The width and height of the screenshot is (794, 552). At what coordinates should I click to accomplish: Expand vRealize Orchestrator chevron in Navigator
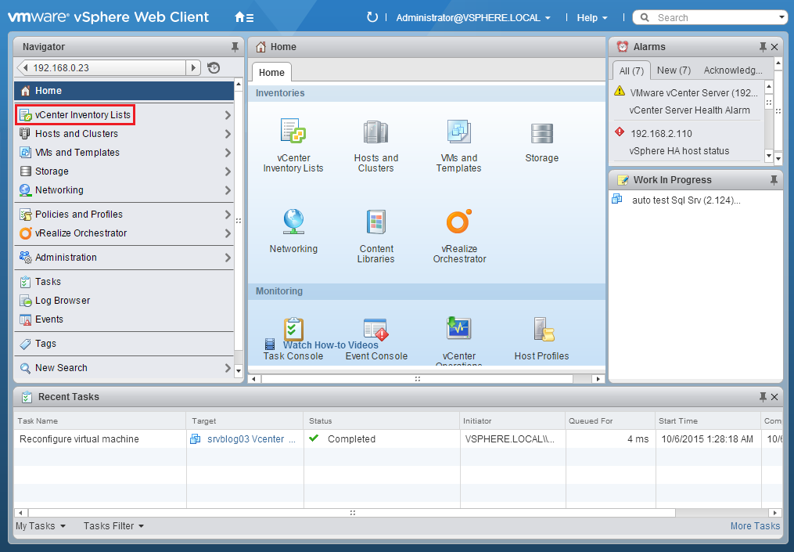(x=228, y=233)
